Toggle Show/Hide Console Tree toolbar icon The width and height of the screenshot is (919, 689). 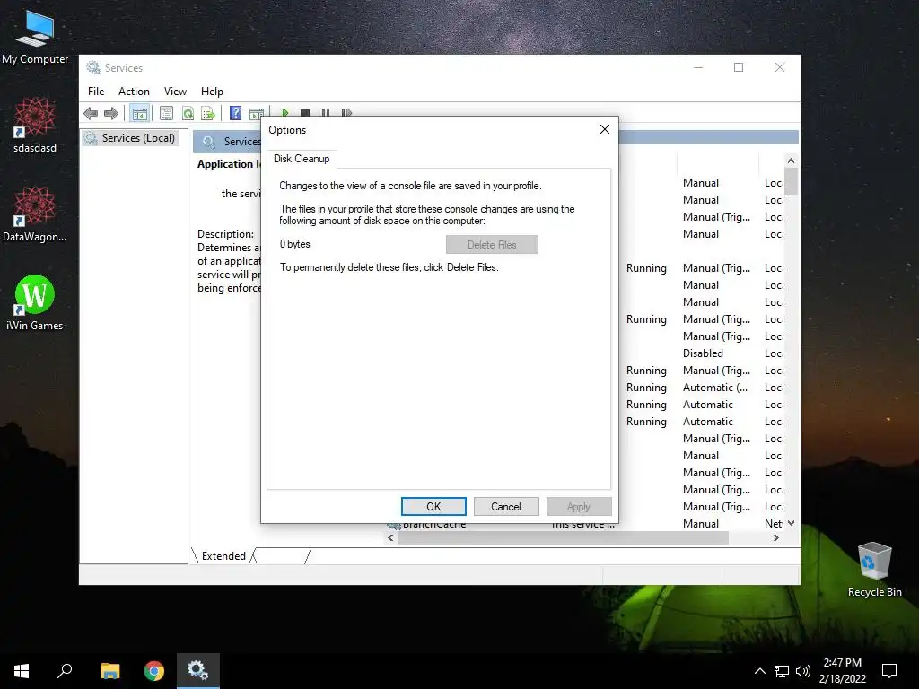point(139,113)
